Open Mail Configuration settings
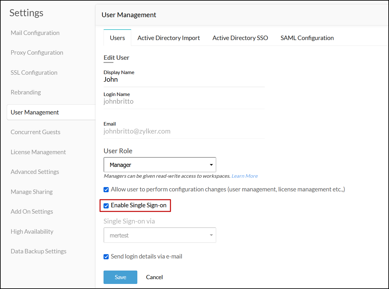Screen dimensions: 389x289 (x=35, y=33)
